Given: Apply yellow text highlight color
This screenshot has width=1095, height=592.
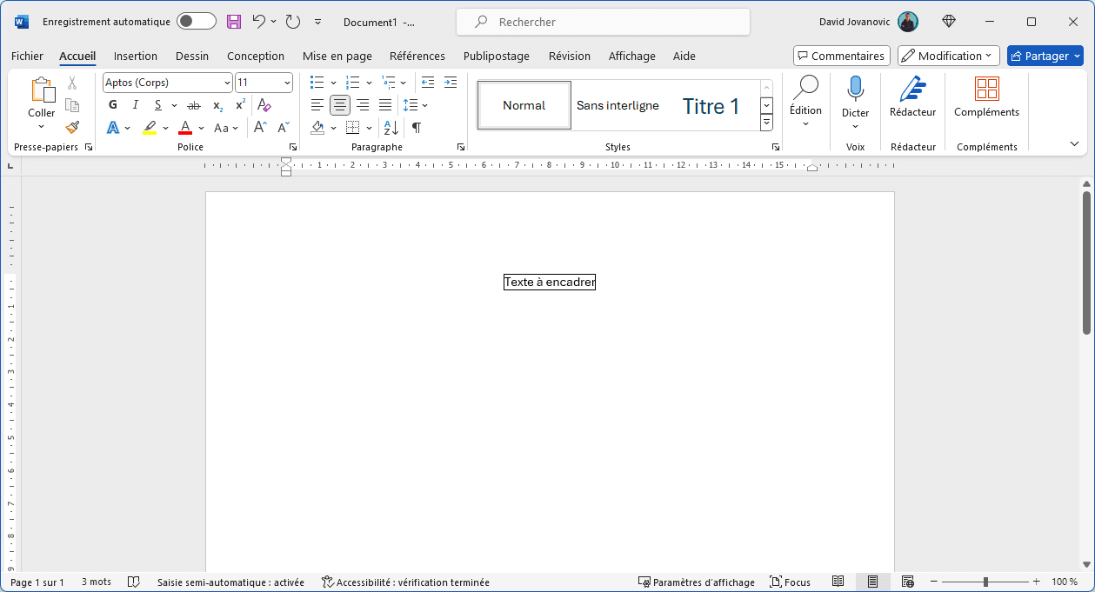Looking at the screenshot, I should click(x=150, y=128).
